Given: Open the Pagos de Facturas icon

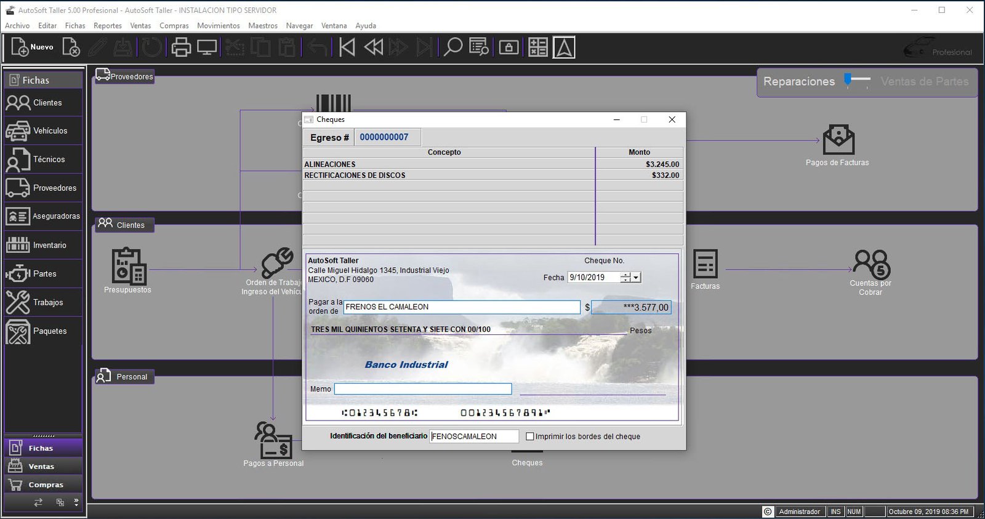Looking at the screenshot, I should click(x=838, y=140).
